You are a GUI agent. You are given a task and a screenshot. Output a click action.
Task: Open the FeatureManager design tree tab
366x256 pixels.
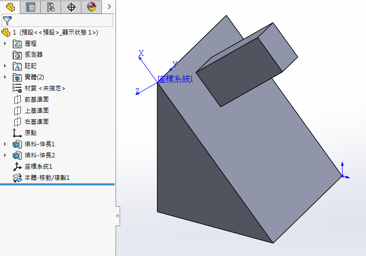point(10,7)
